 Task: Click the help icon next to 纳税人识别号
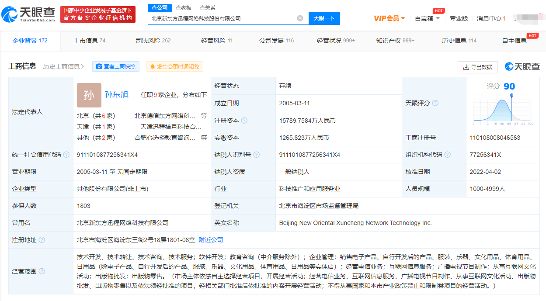(x=257, y=155)
